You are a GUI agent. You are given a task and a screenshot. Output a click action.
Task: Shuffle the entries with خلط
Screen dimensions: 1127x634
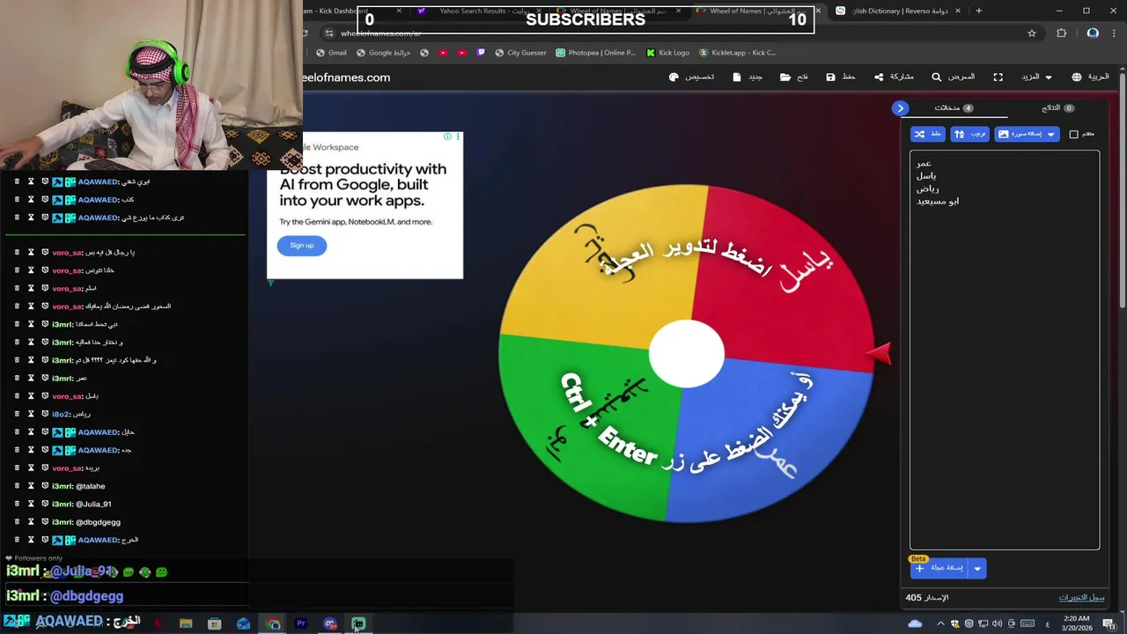pyautogui.click(x=927, y=134)
